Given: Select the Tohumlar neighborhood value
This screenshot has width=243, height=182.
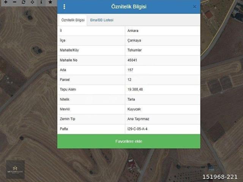Looking at the screenshot, I should (134, 50).
